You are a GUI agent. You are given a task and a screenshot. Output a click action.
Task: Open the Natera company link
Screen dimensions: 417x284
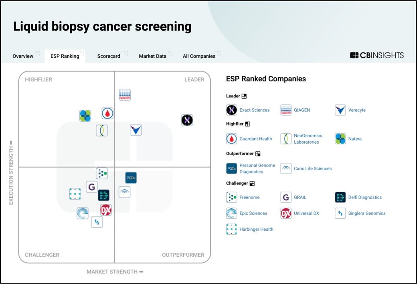tap(355, 139)
